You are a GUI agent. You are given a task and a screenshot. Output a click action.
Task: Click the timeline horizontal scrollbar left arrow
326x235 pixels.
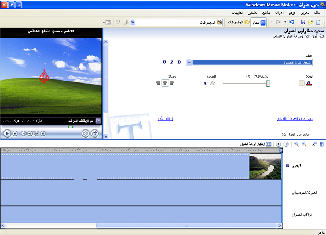[x=3, y=225]
